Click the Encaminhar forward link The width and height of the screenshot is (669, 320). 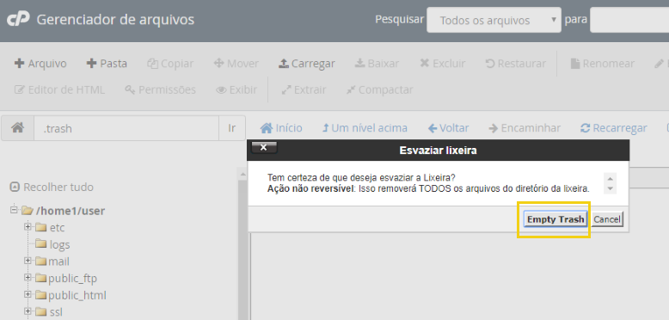pyautogui.click(x=525, y=128)
